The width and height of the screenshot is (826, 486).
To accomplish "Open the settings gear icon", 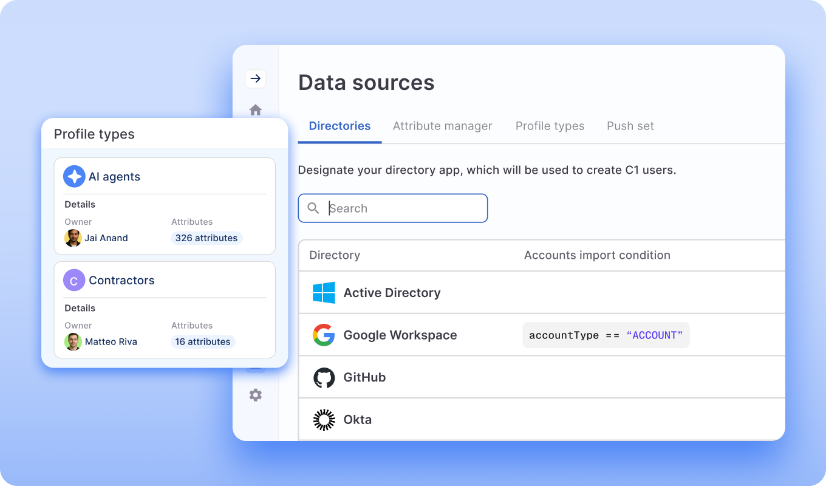I will click(x=256, y=395).
